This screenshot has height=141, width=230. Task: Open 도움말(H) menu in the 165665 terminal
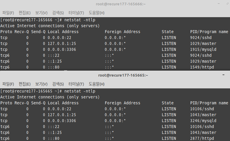[96, 84]
